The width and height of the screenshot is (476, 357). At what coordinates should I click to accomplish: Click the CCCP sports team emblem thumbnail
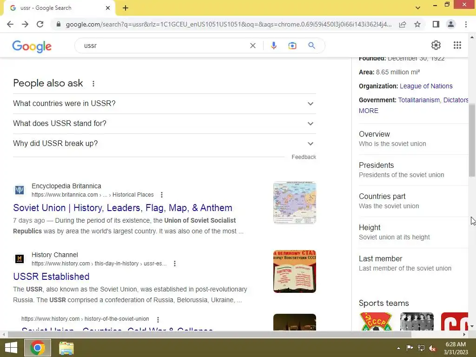(x=376, y=321)
